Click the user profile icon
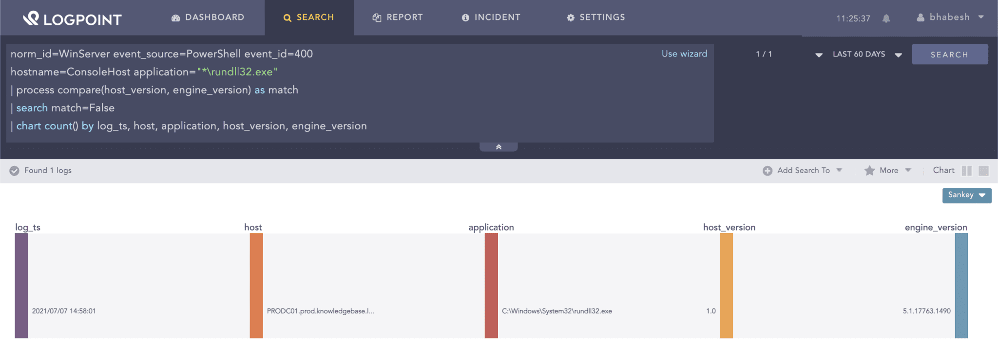 (x=921, y=18)
